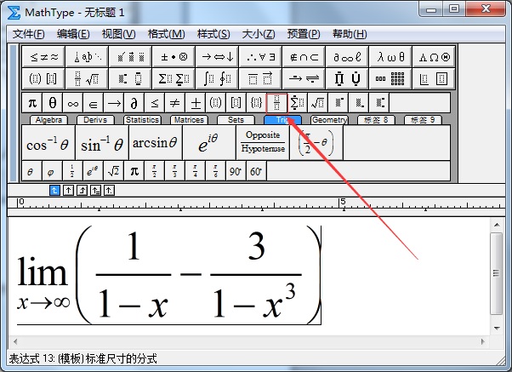
Task: Insert the square root template
Action: 317,103
